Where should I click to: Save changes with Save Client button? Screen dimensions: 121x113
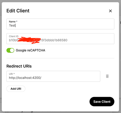102,102
